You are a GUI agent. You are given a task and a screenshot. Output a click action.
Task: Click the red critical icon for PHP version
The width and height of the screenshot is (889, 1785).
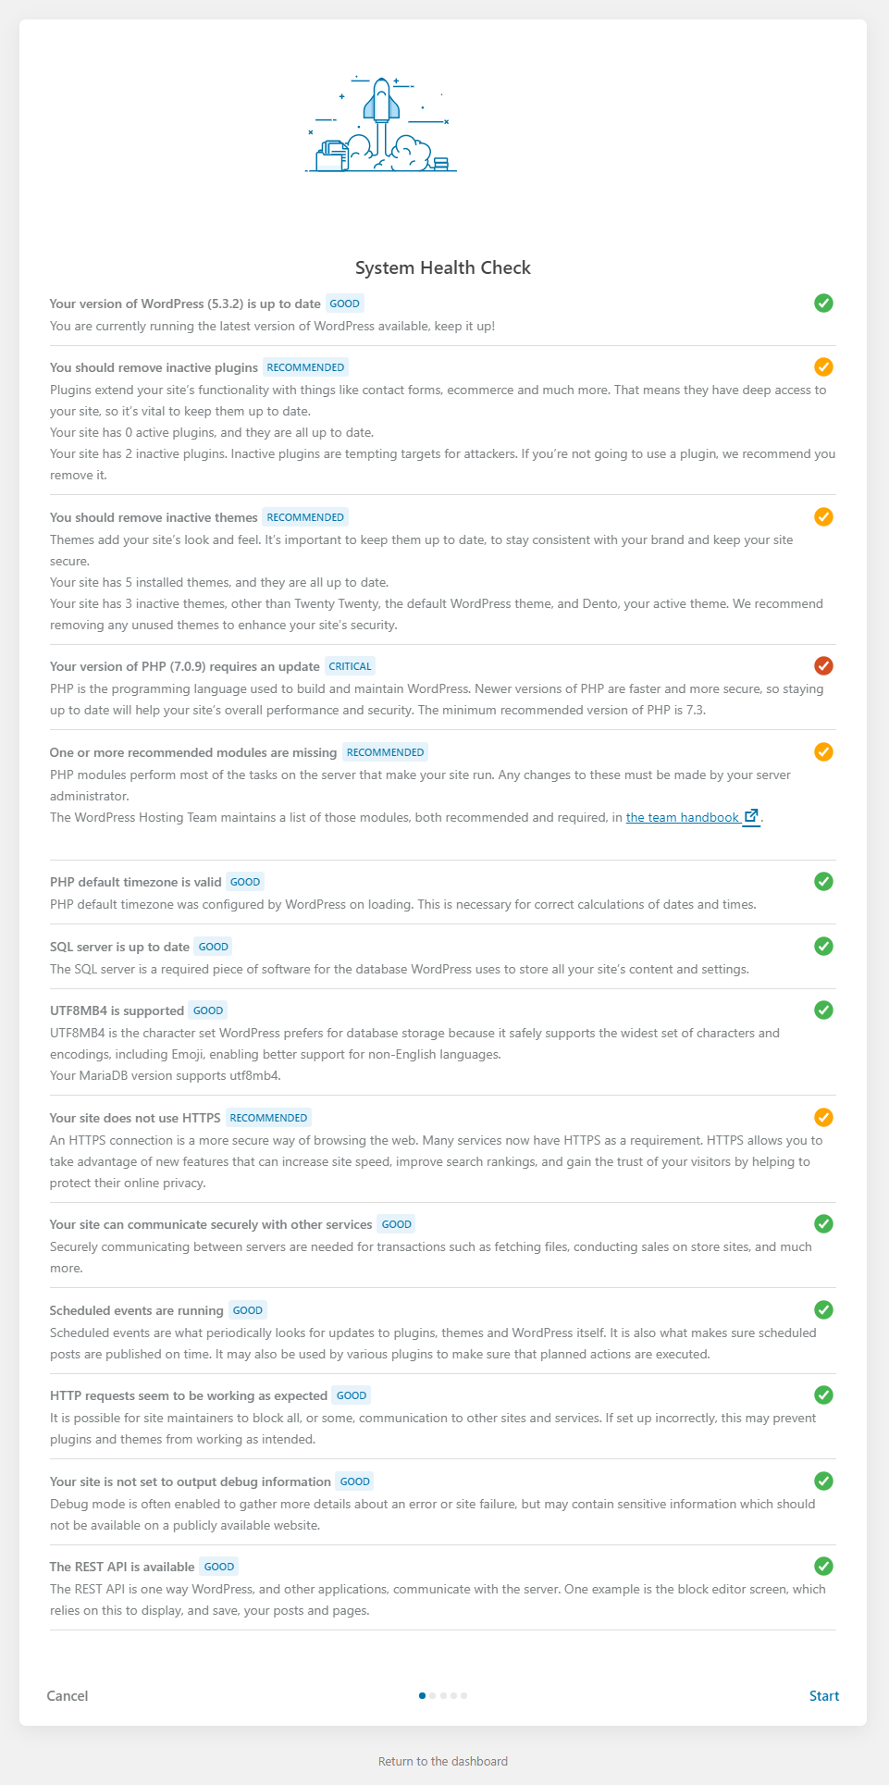[823, 665]
